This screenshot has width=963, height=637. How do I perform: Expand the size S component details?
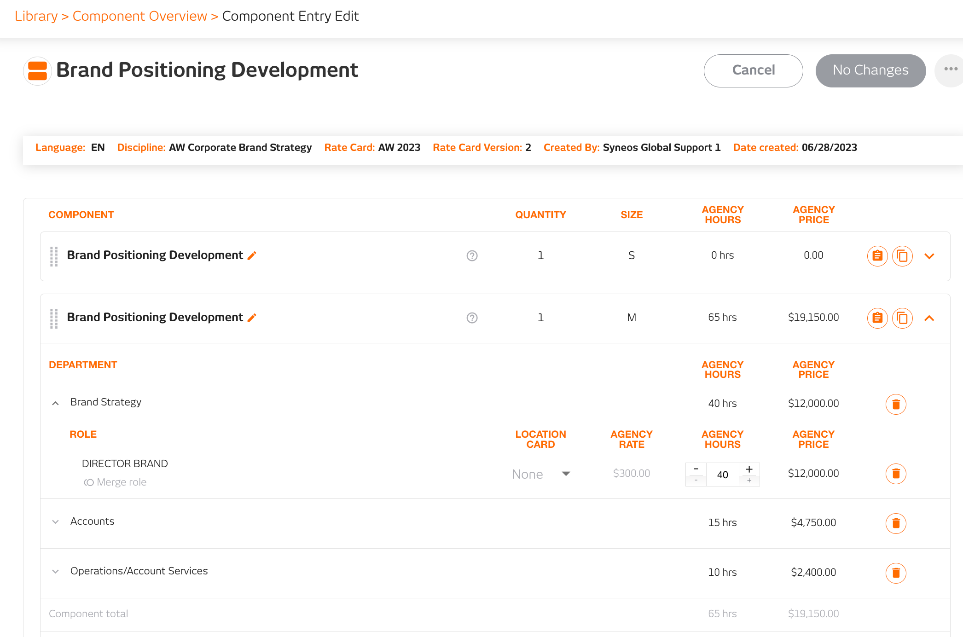[929, 256]
